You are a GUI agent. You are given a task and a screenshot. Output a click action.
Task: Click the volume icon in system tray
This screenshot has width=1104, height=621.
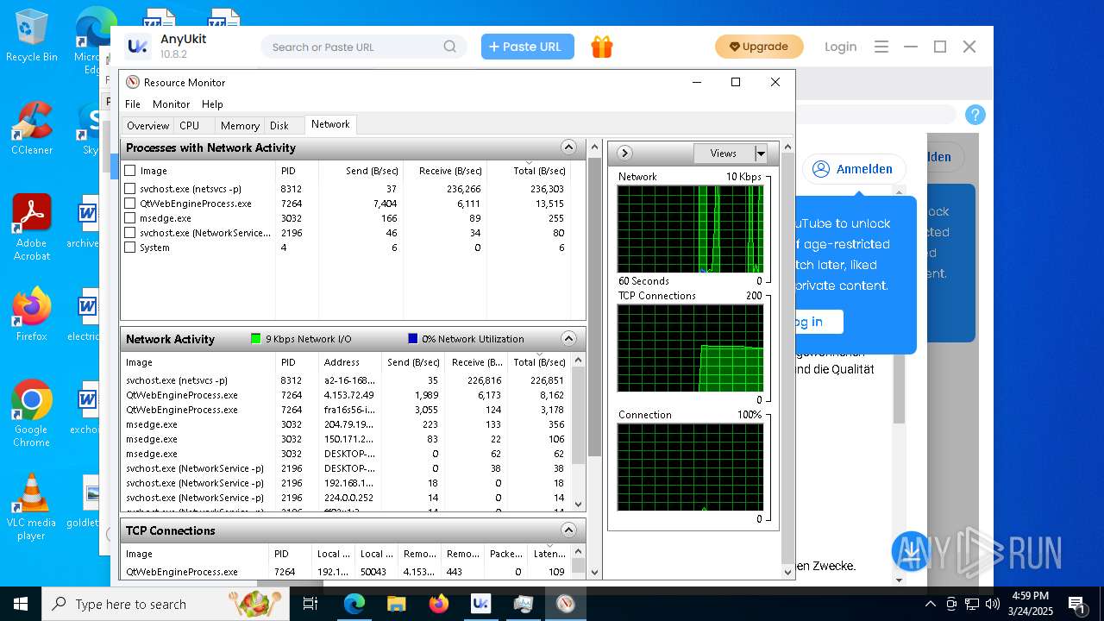(x=992, y=604)
